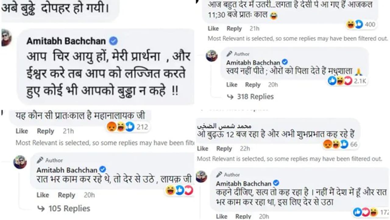390x220 pixels.
Task: Click the Author pencil icon above madhushala reply
Action: tap(229, 54)
